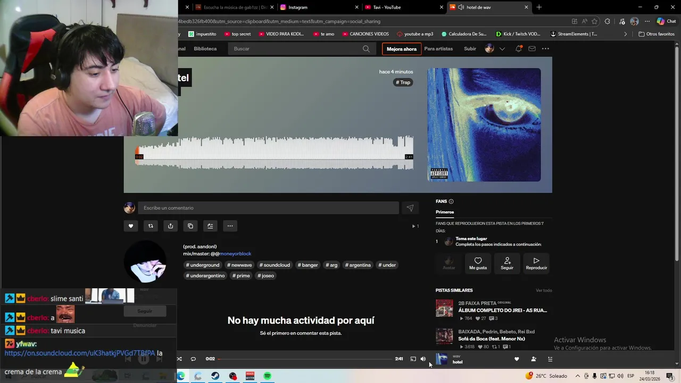This screenshot has width=681, height=383.
Task: Open the #argentina tag
Action: [x=358, y=265]
